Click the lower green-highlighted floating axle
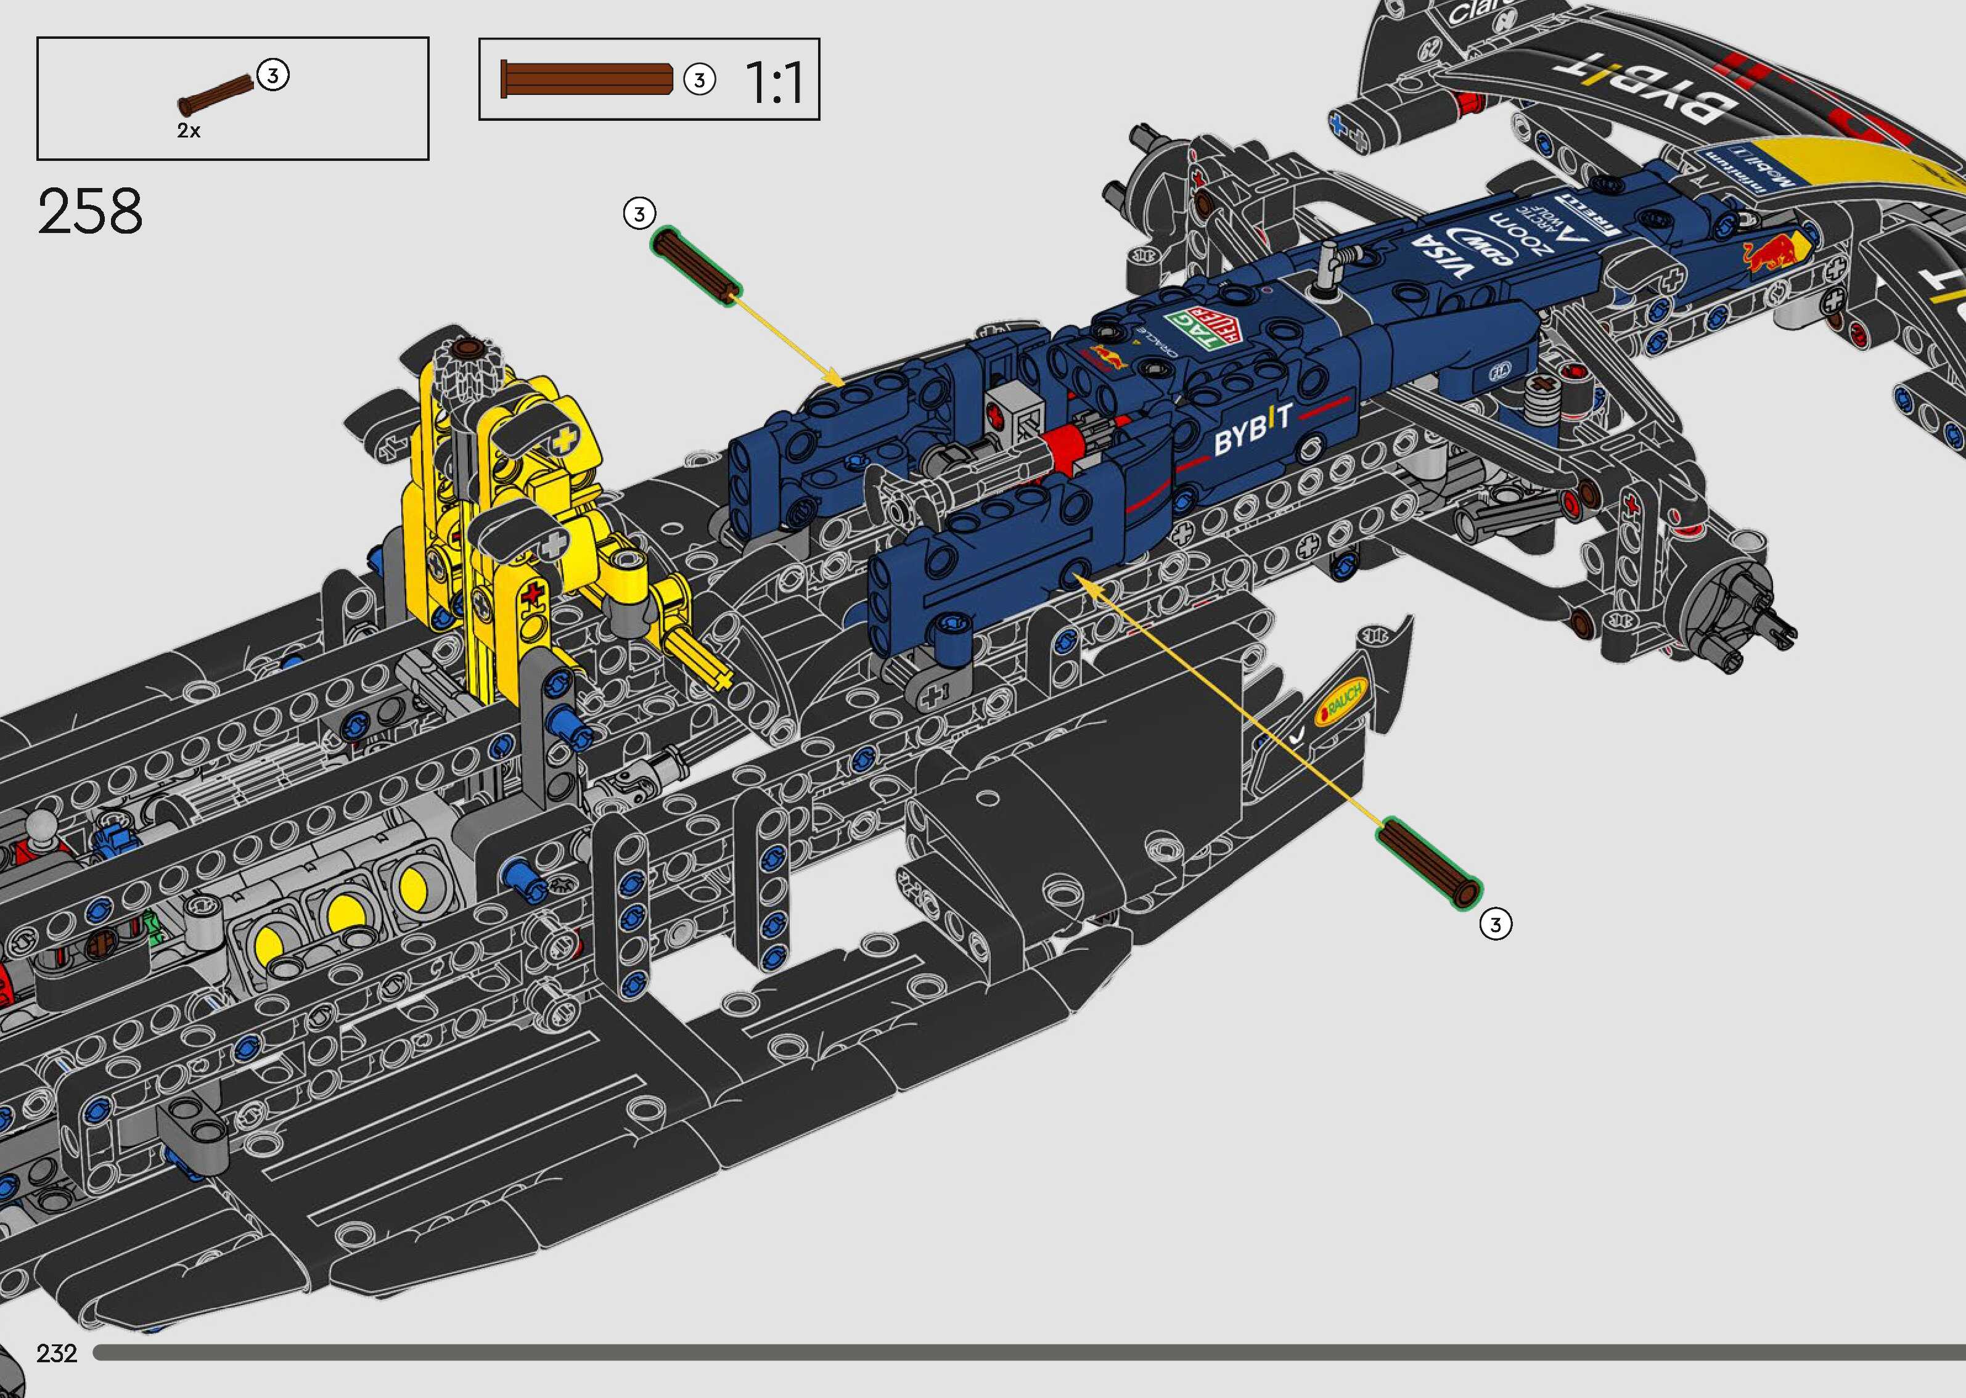This screenshot has width=1966, height=1398. pyautogui.click(x=1429, y=864)
